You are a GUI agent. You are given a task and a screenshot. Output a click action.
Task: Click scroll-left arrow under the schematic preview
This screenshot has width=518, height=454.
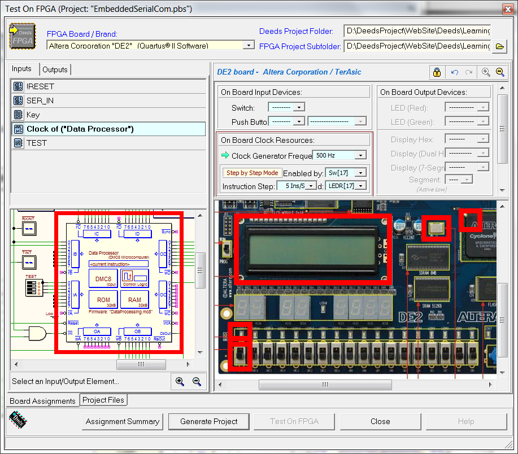[x=16, y=364]
